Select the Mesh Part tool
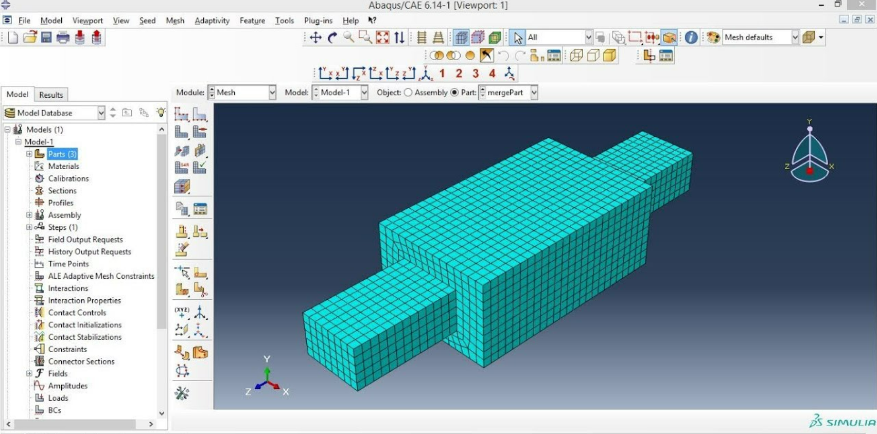The width and height of the screenshot is (877, 434). (x=181, y=132)
